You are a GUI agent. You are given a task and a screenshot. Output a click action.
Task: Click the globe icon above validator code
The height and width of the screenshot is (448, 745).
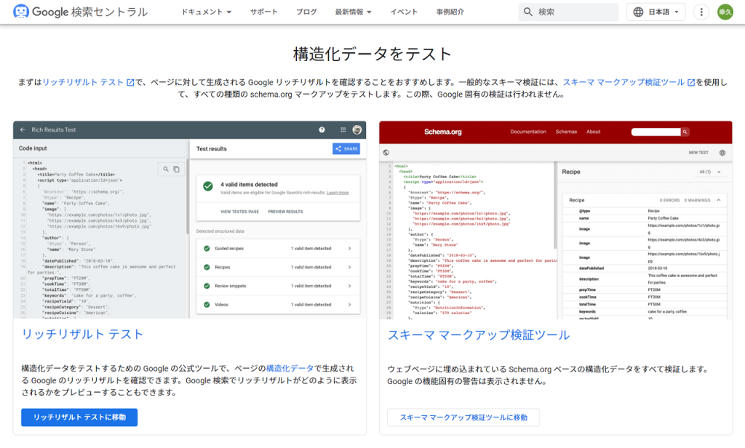pyautogui.click(x=386, y=153)
